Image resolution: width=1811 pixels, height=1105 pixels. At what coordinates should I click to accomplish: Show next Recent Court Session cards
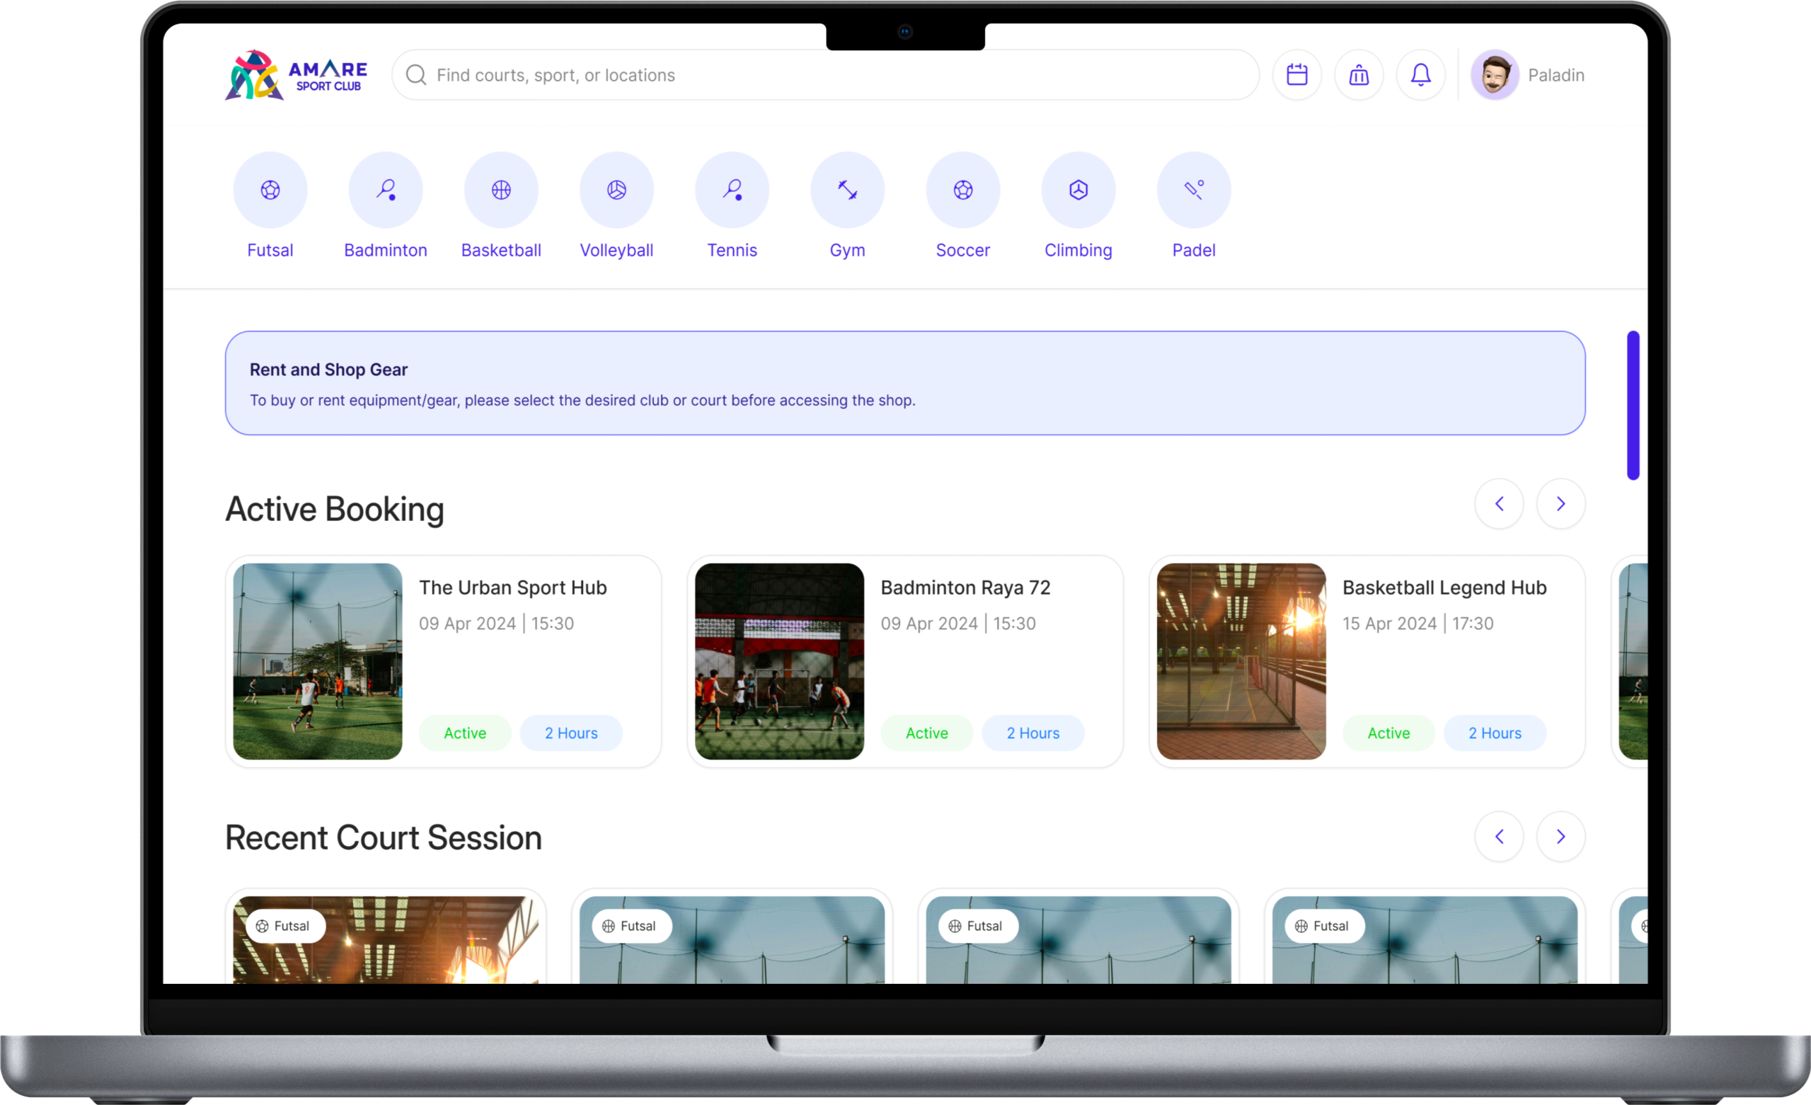pyautogui.click(x=1560, y=836)
